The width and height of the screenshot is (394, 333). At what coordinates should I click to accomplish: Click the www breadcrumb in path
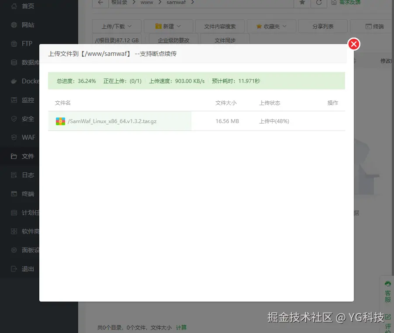pos(147,2)
